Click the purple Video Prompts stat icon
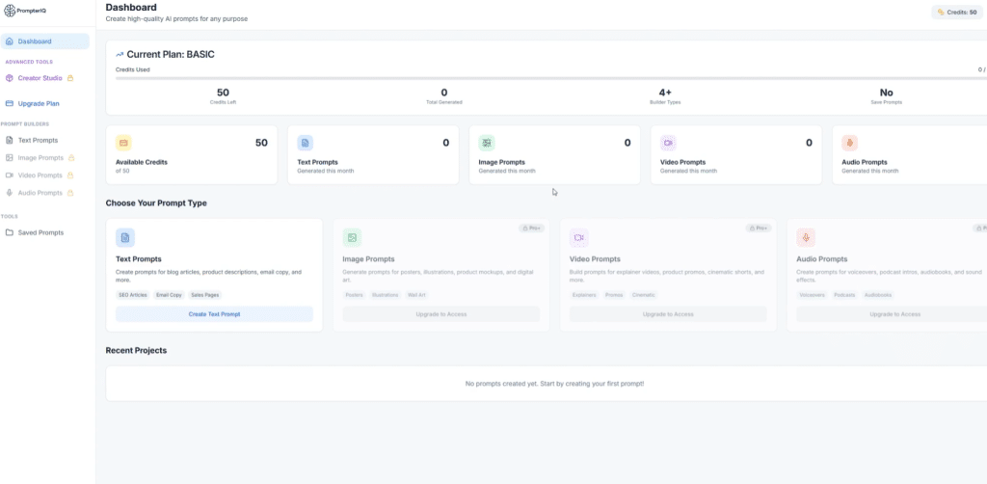Viewport: 987px width, 484px height. [668, 143]
